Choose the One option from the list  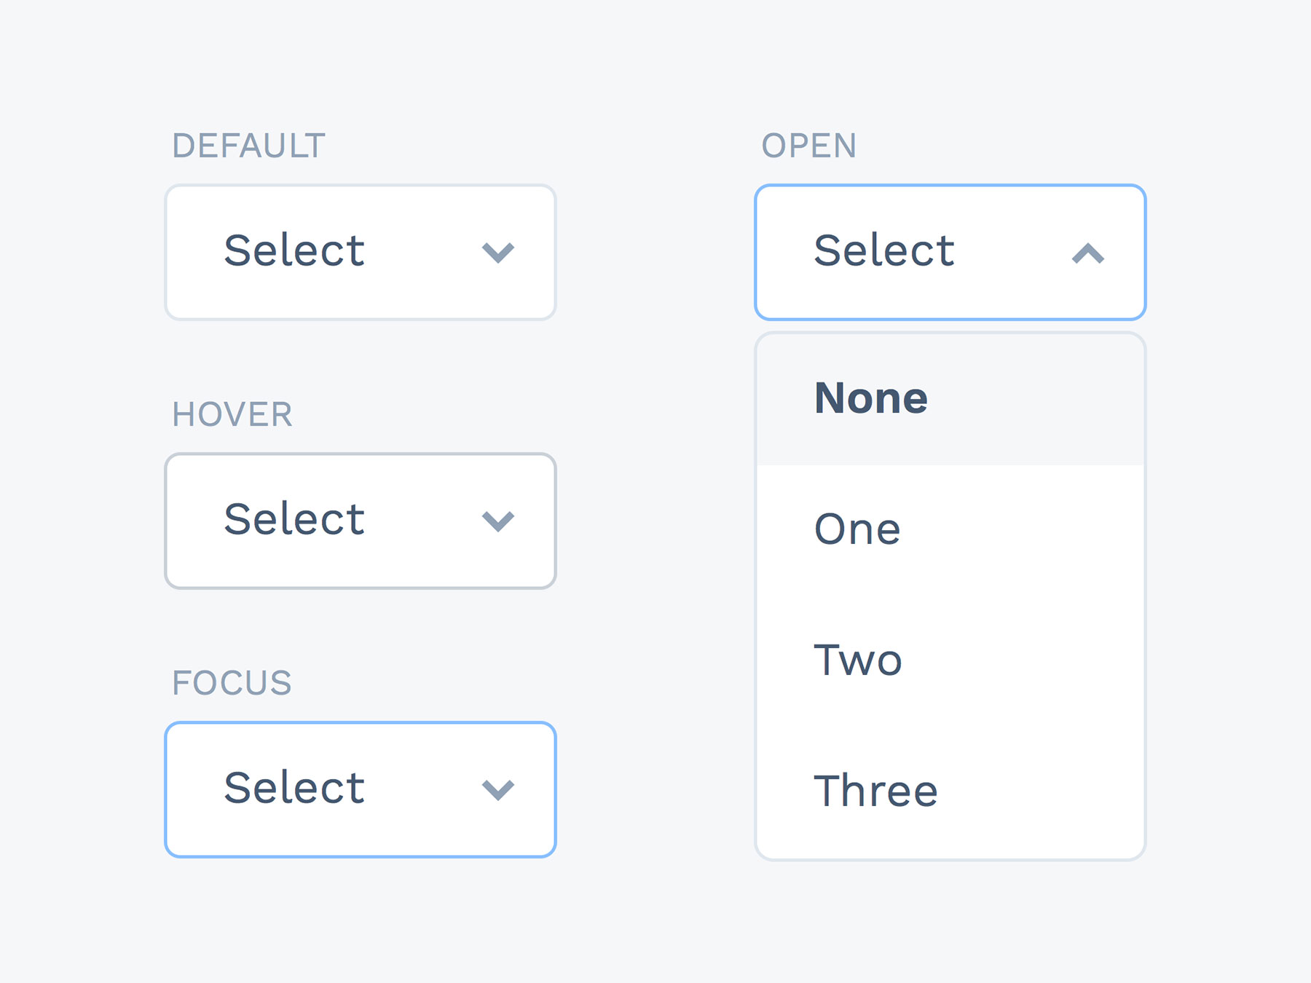pos(857,529)
